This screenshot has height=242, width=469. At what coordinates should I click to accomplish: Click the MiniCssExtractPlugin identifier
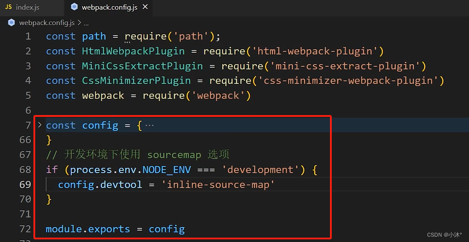(x=143, y=66)
